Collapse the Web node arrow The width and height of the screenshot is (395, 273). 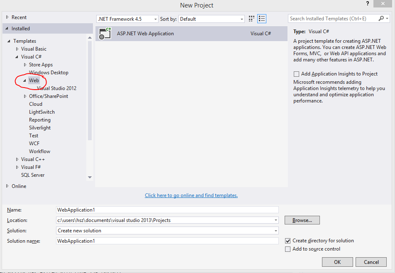pos(24,80)
